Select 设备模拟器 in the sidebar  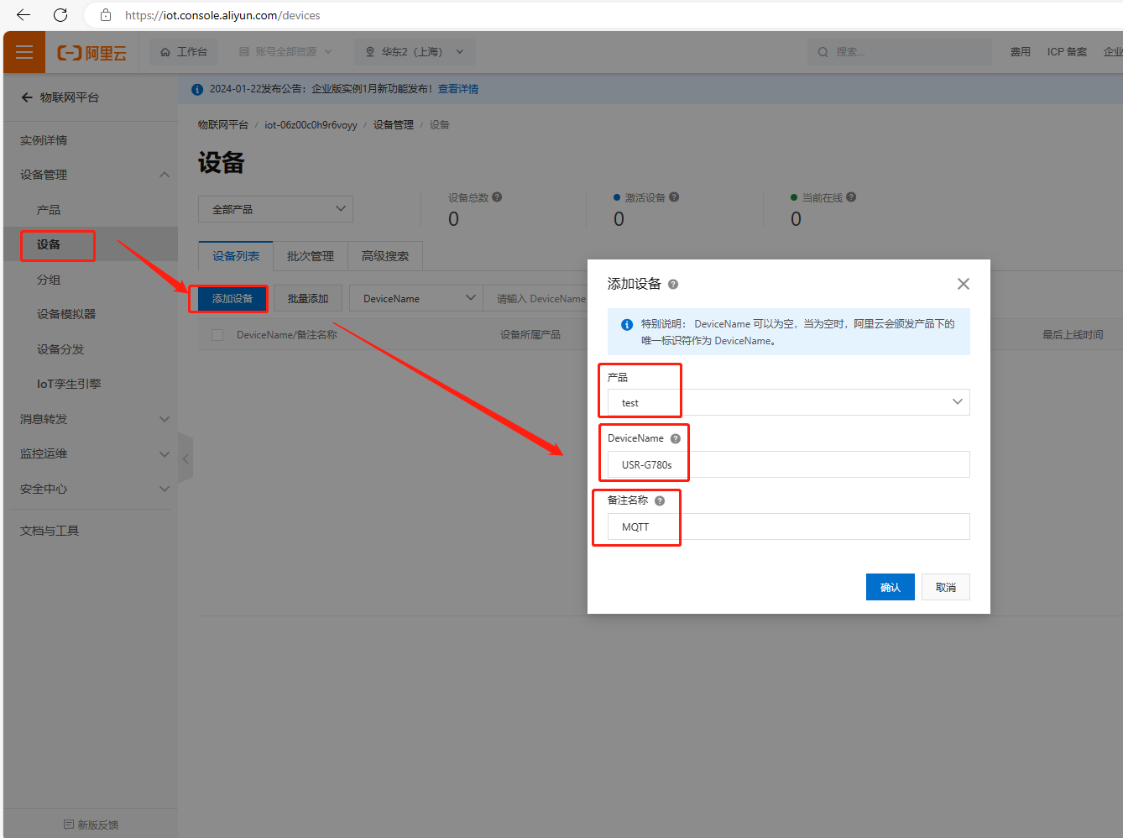click(x=66, y=314)
